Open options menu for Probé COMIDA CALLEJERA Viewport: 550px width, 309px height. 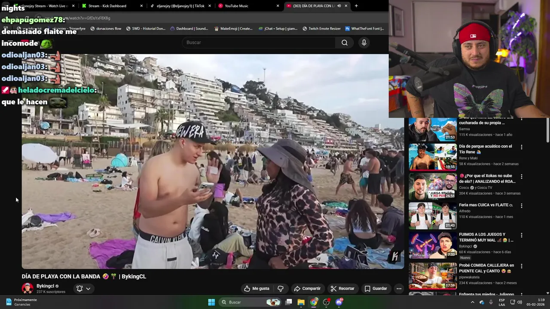tap(522, 266)
